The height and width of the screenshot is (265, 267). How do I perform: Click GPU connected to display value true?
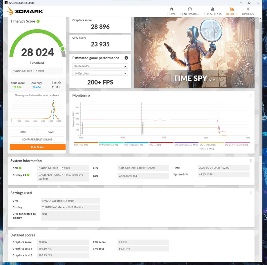click(71, 216)
